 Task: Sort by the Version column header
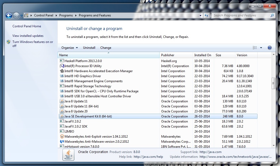click(246, 55)
